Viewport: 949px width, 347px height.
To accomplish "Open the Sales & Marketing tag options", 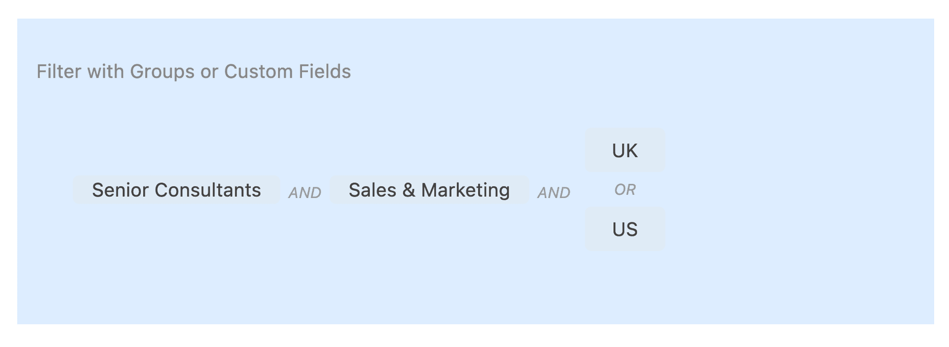I will [x=429, y=190].
